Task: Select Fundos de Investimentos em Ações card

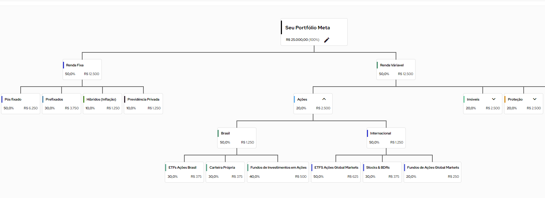Action: pyautogui.click(x=278, y=172)
